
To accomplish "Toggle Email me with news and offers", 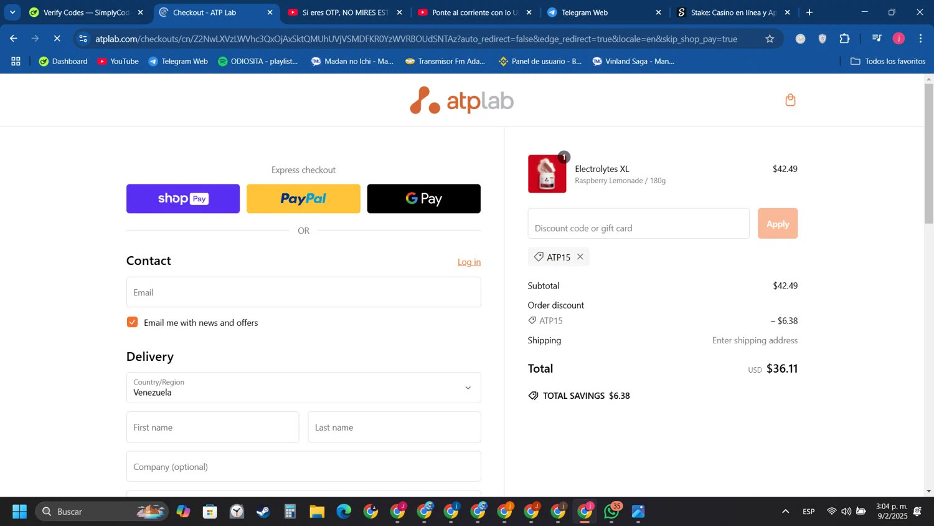I will (x=132, y=322).
